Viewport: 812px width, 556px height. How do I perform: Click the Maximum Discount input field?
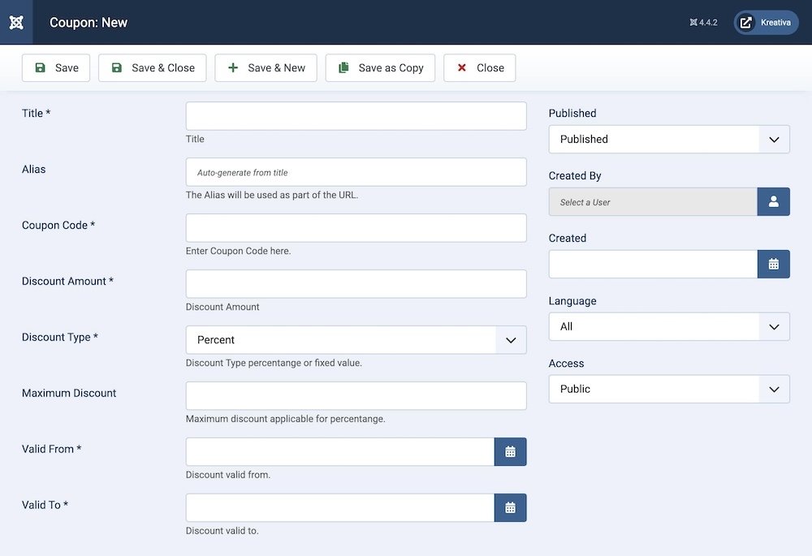pos(356,396)
